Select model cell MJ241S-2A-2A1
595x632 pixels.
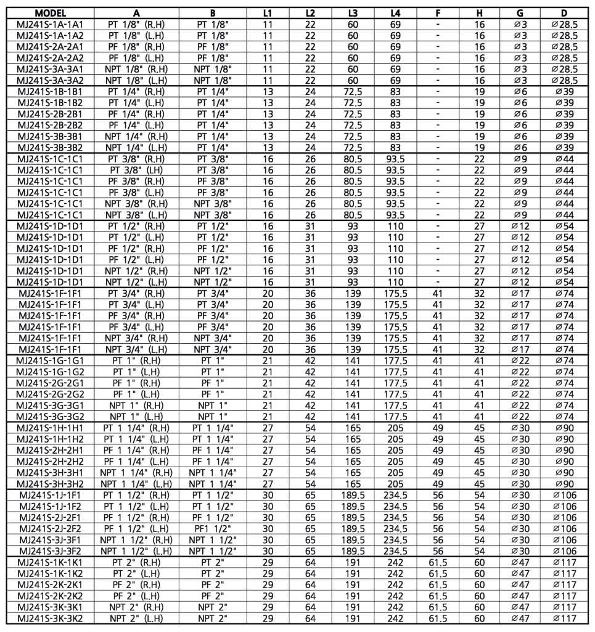point(50,47)
